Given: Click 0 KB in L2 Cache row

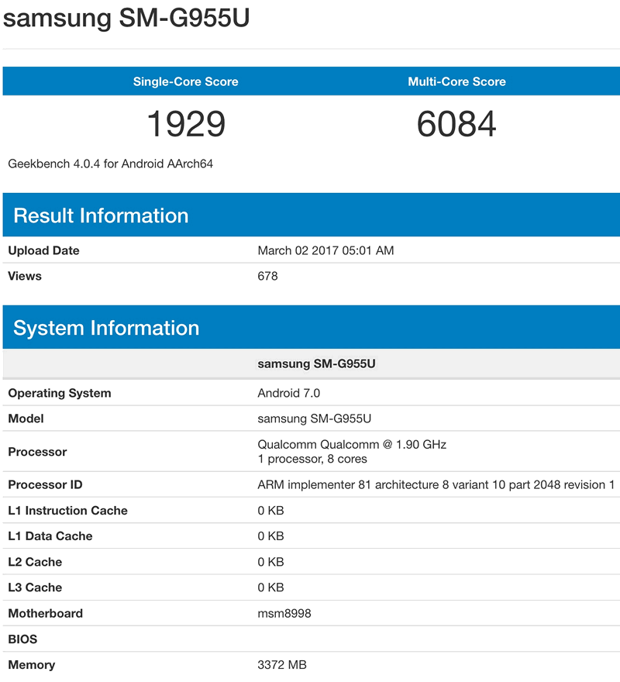Looking at the screenshot, I should click(270, 562).
